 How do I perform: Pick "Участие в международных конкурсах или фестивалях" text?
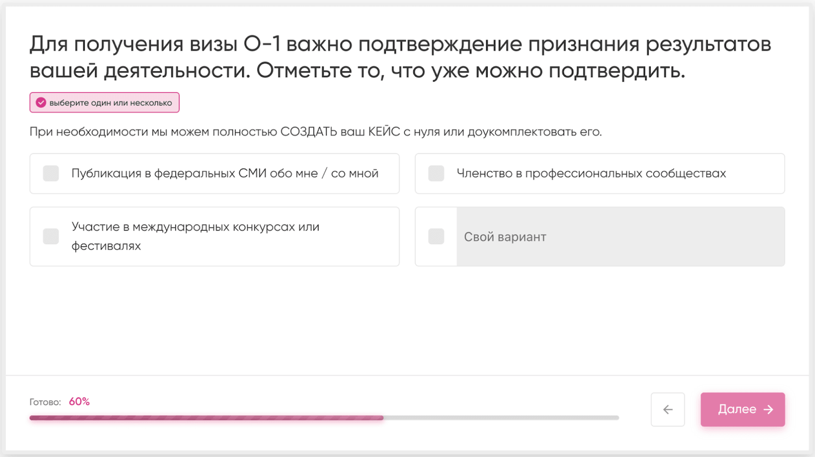pos(195,236)
